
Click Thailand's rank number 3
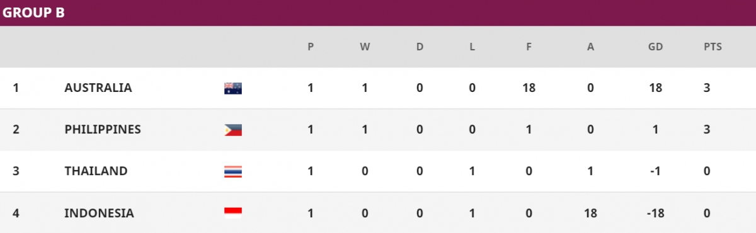[16, 171]
